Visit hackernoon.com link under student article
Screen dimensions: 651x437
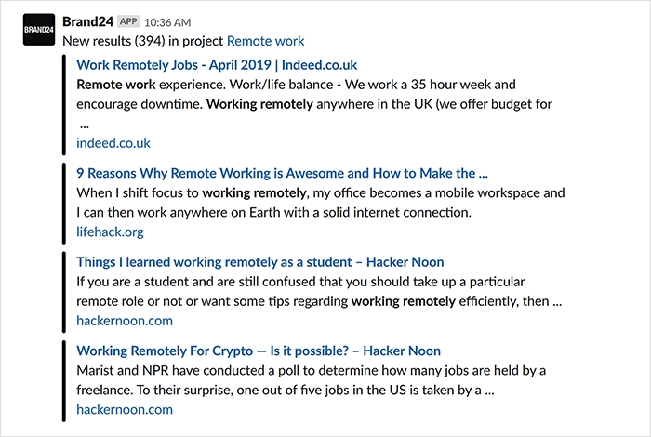coord(125,321)
